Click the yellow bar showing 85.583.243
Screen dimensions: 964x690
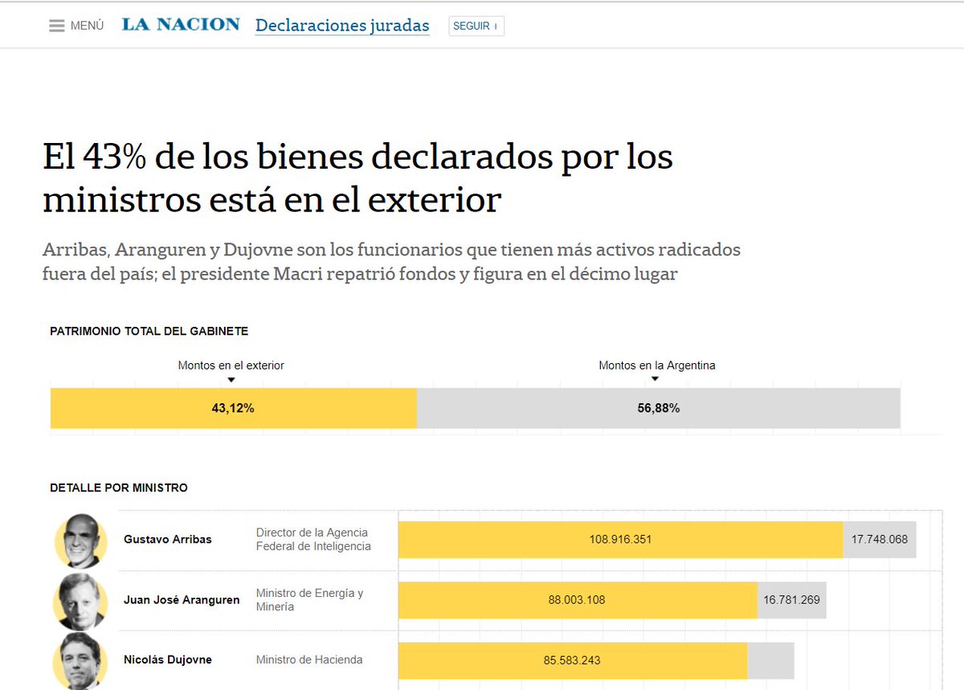click(573, 660)
